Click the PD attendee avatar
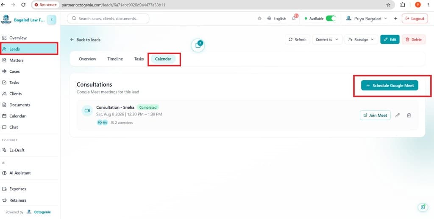 pos(100,123)
